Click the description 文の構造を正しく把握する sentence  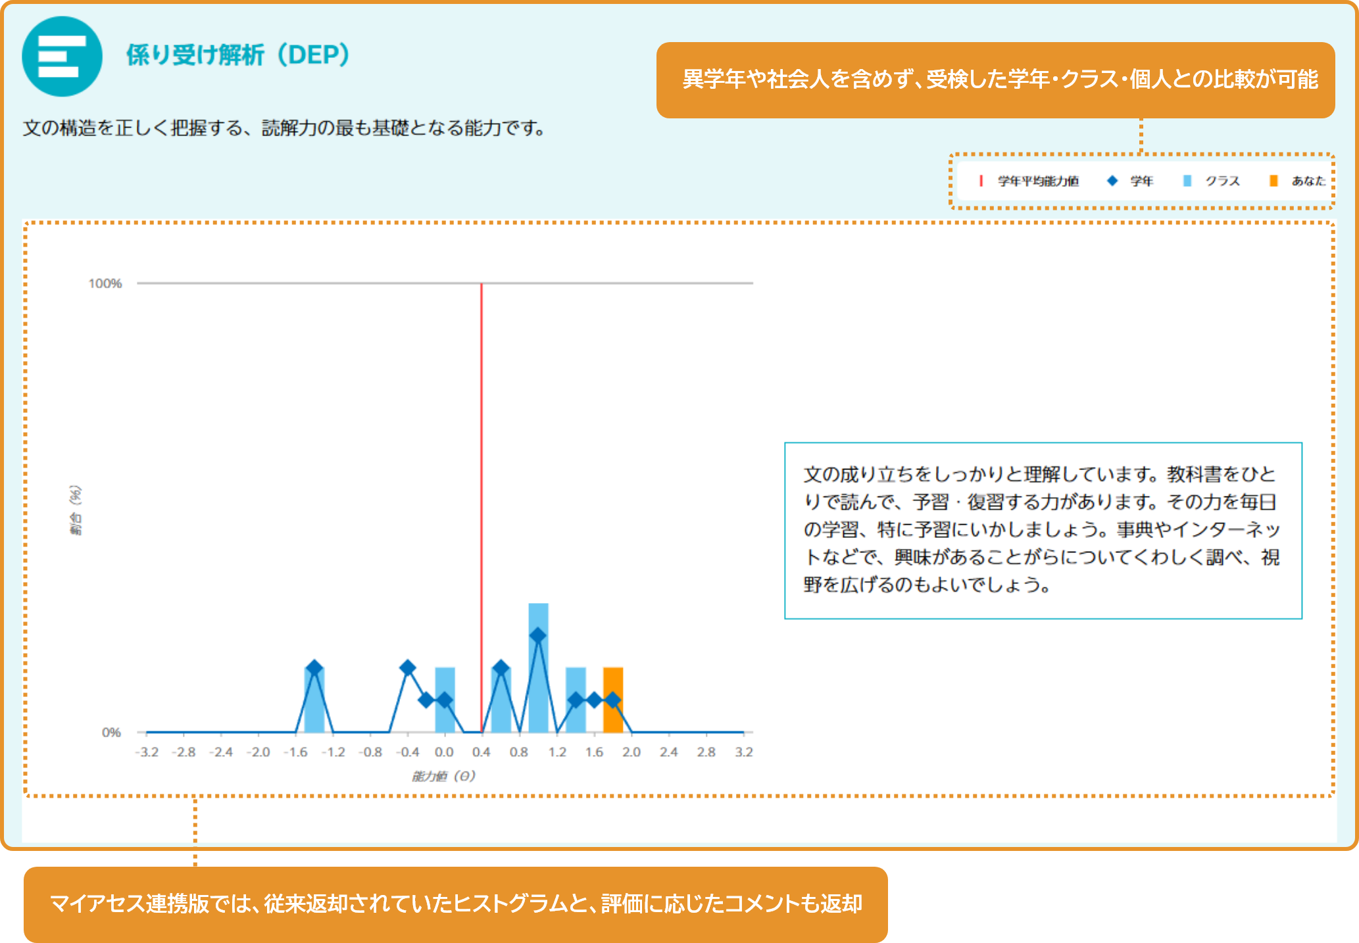pyautogui.click(x=285, y=128)
